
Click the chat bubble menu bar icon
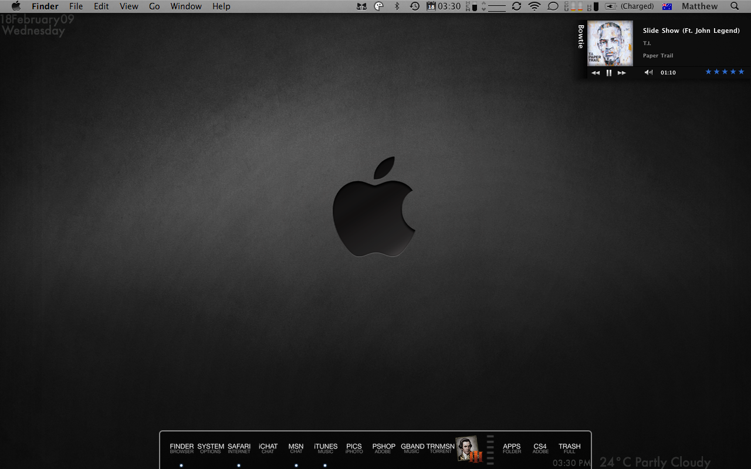pos(553,6)
